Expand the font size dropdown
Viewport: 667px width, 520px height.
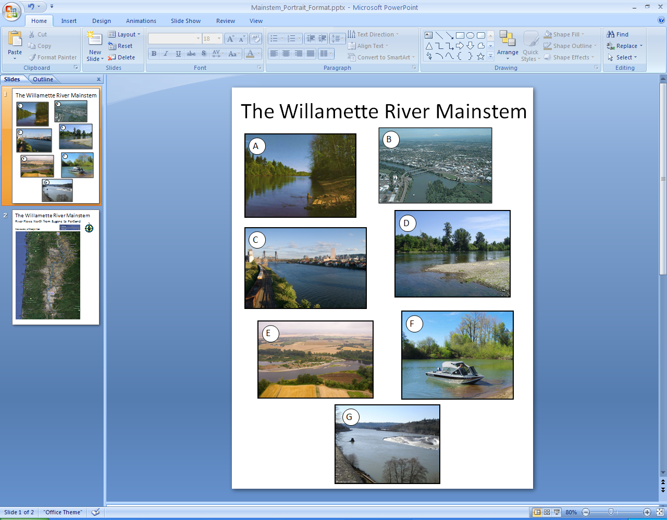tap(219, 39)
